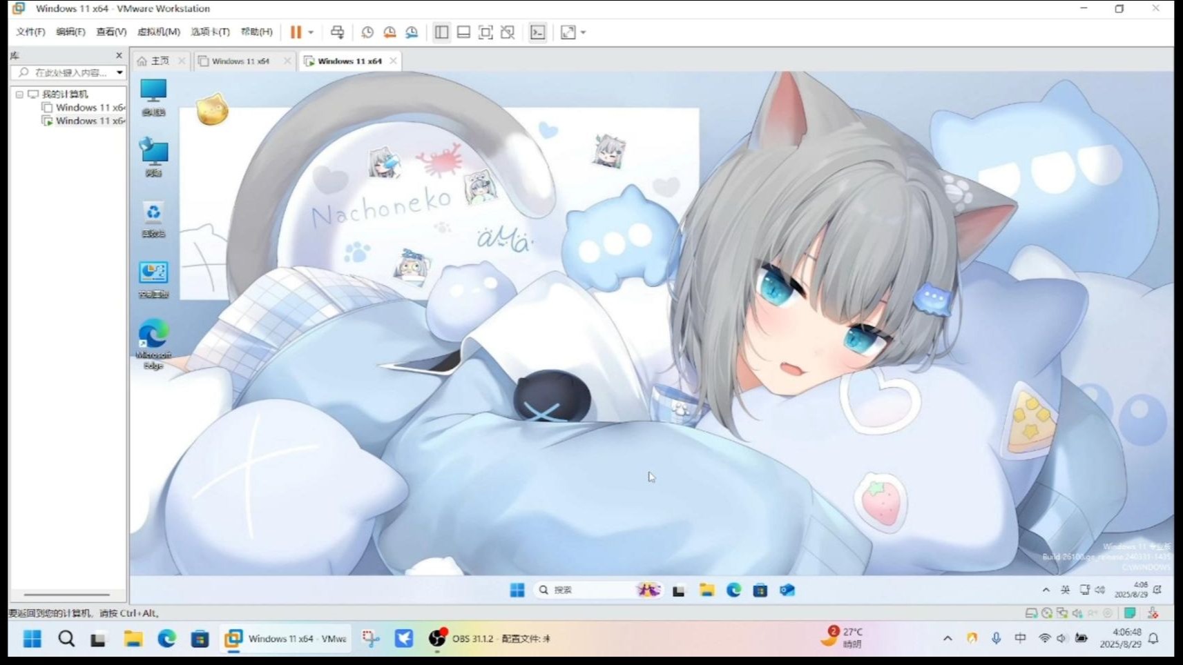Collapse the 我的计算机 tree node

coord(19,95)
